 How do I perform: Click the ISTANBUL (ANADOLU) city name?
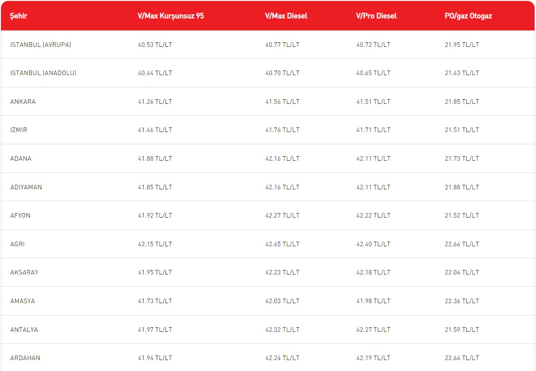(x=43, y=73)
